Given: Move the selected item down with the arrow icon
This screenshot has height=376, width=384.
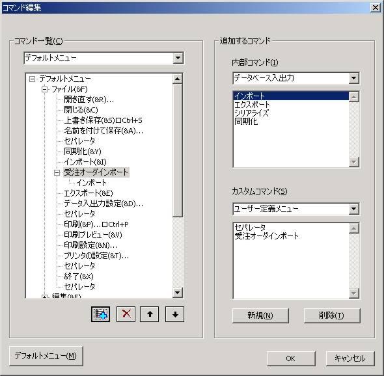Looking at the screenshot, I should 175,314.
